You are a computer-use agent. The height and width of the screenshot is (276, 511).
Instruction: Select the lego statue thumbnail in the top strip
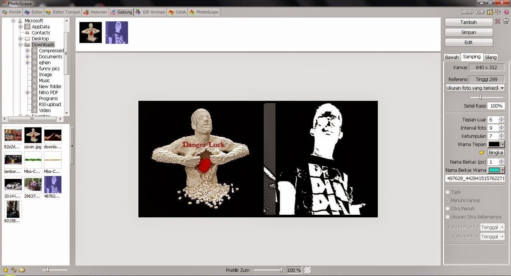[x=91, y=32]
